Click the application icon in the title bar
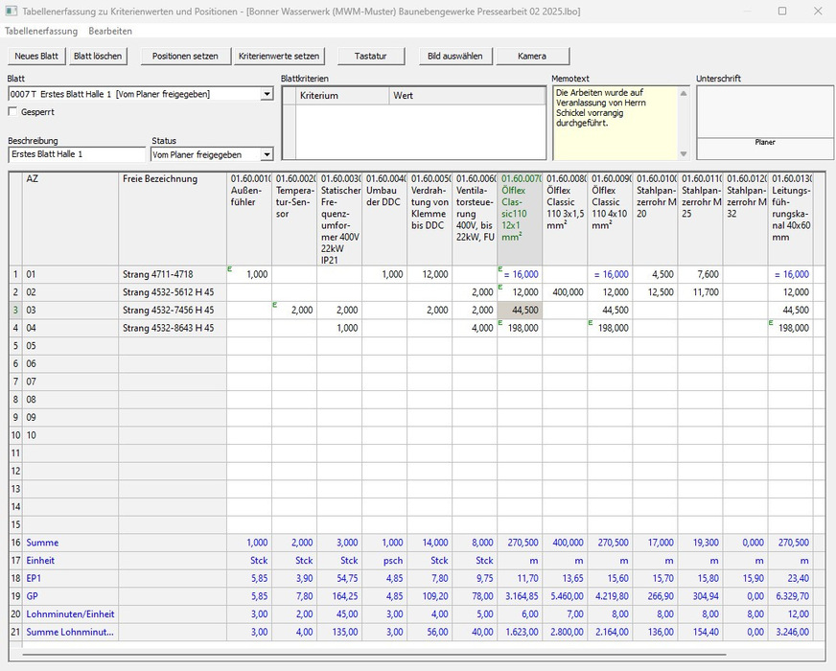The width and height of the screenshot is (836, 671). tap(12, 12)
